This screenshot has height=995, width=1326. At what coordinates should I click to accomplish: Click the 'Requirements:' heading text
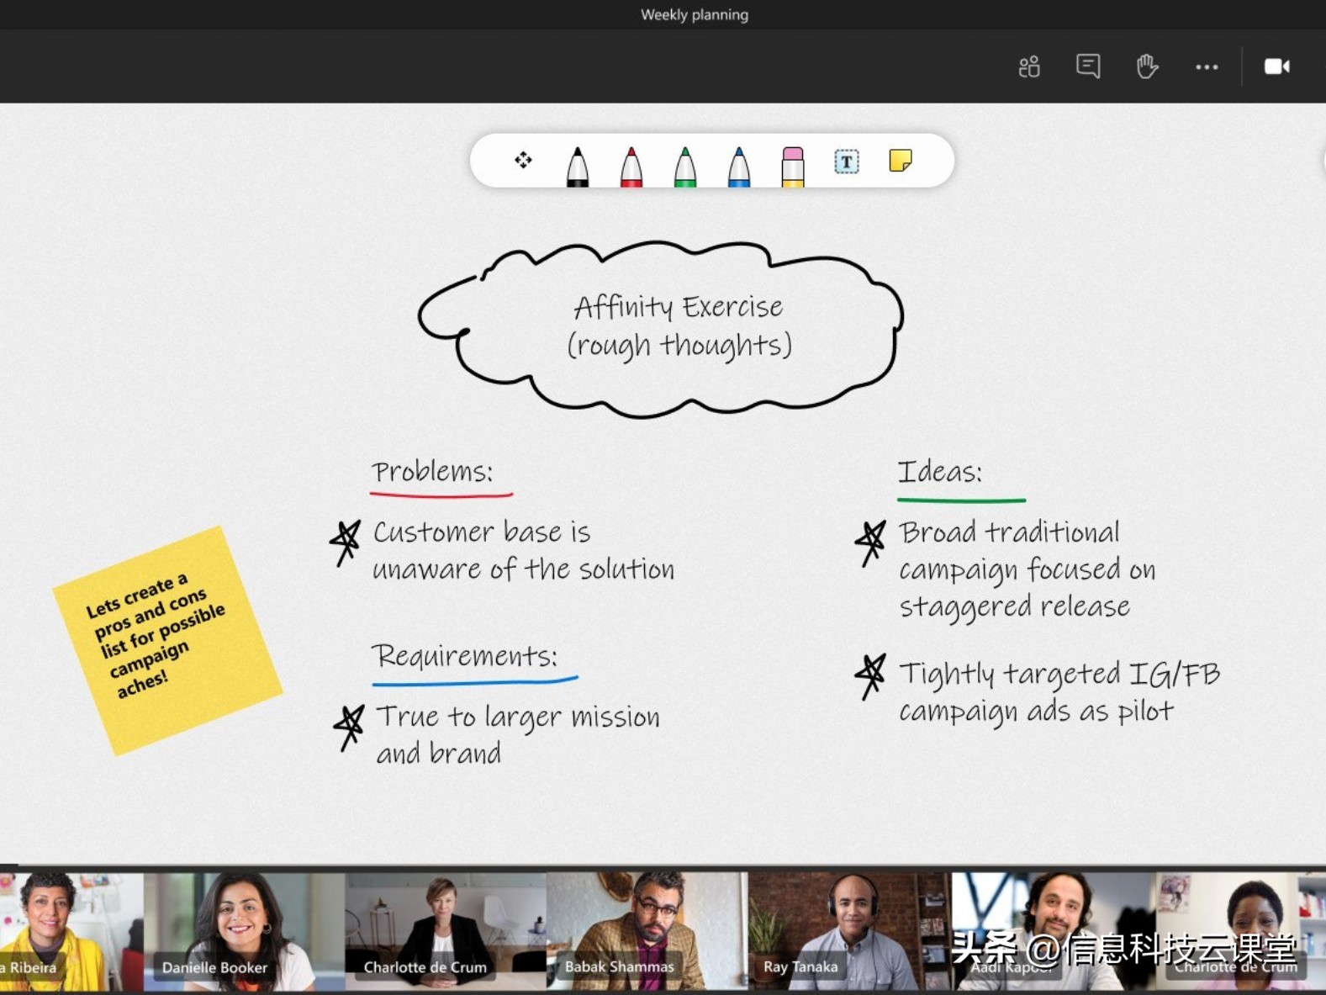[465, 655]
